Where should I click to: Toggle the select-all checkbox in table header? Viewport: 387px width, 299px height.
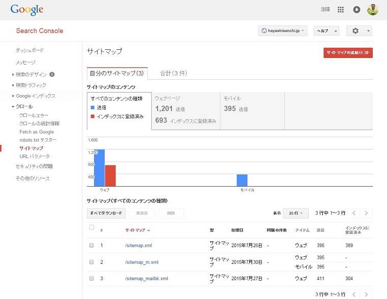tap(92, 227)
